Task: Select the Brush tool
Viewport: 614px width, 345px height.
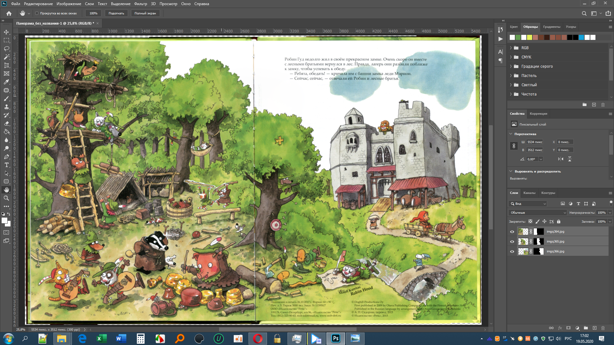Action: [6, 98]
